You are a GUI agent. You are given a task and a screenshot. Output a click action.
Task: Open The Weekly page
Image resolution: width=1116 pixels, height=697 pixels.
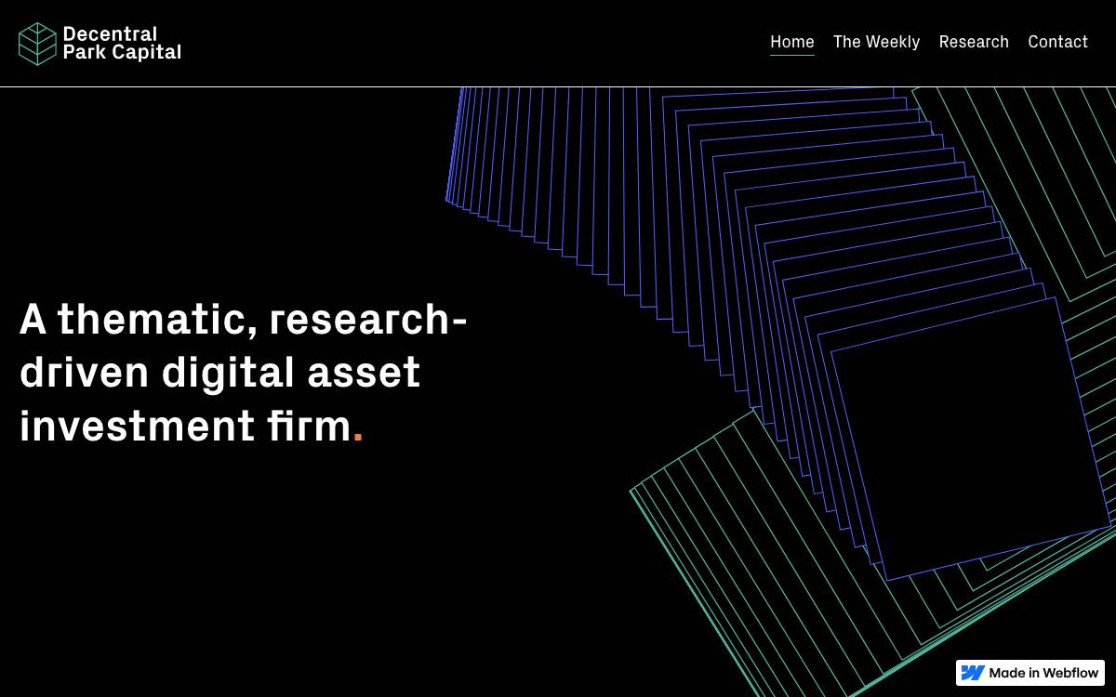click(x=876, y=42)
